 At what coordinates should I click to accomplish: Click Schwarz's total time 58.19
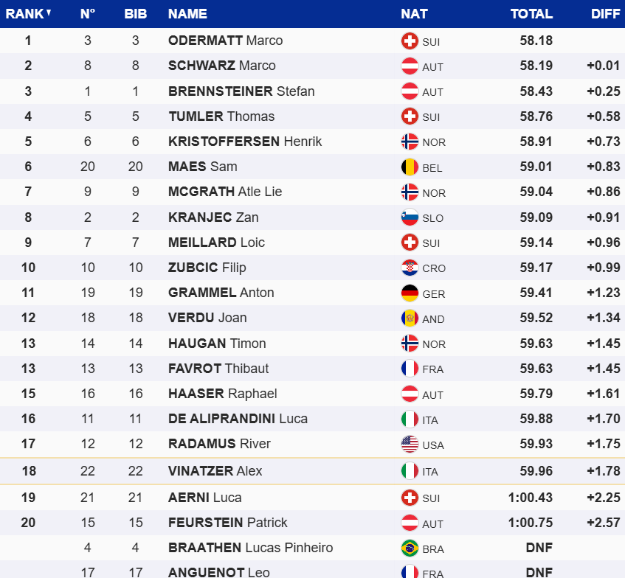click(536, 66)
